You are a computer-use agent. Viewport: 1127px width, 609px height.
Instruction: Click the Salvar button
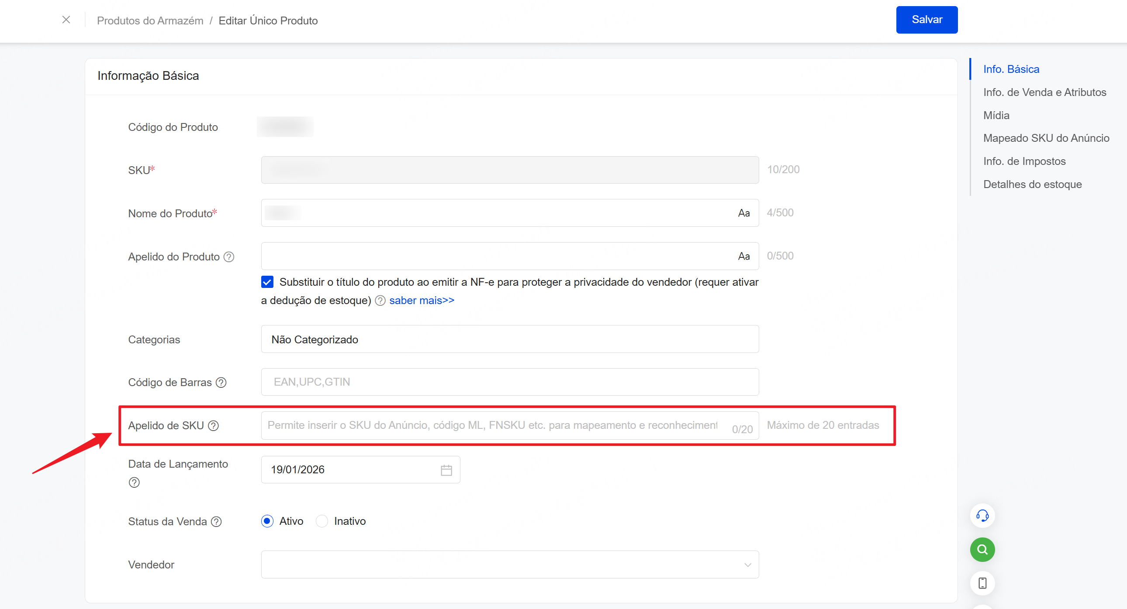pos(926,20)
